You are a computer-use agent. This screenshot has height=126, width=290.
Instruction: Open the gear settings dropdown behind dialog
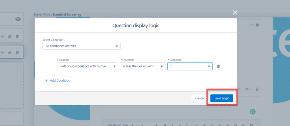click(248, 89)
